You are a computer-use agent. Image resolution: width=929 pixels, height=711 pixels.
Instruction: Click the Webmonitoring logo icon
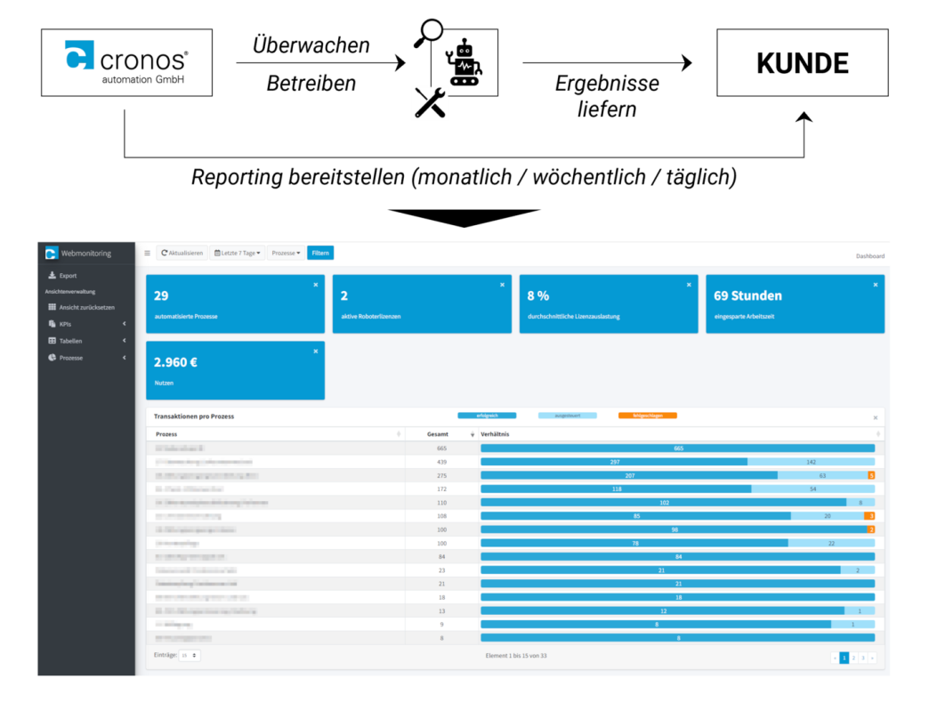point(51,252)
